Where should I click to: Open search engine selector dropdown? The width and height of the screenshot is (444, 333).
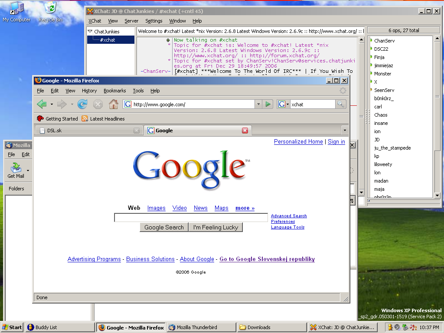tap(284, 104)
